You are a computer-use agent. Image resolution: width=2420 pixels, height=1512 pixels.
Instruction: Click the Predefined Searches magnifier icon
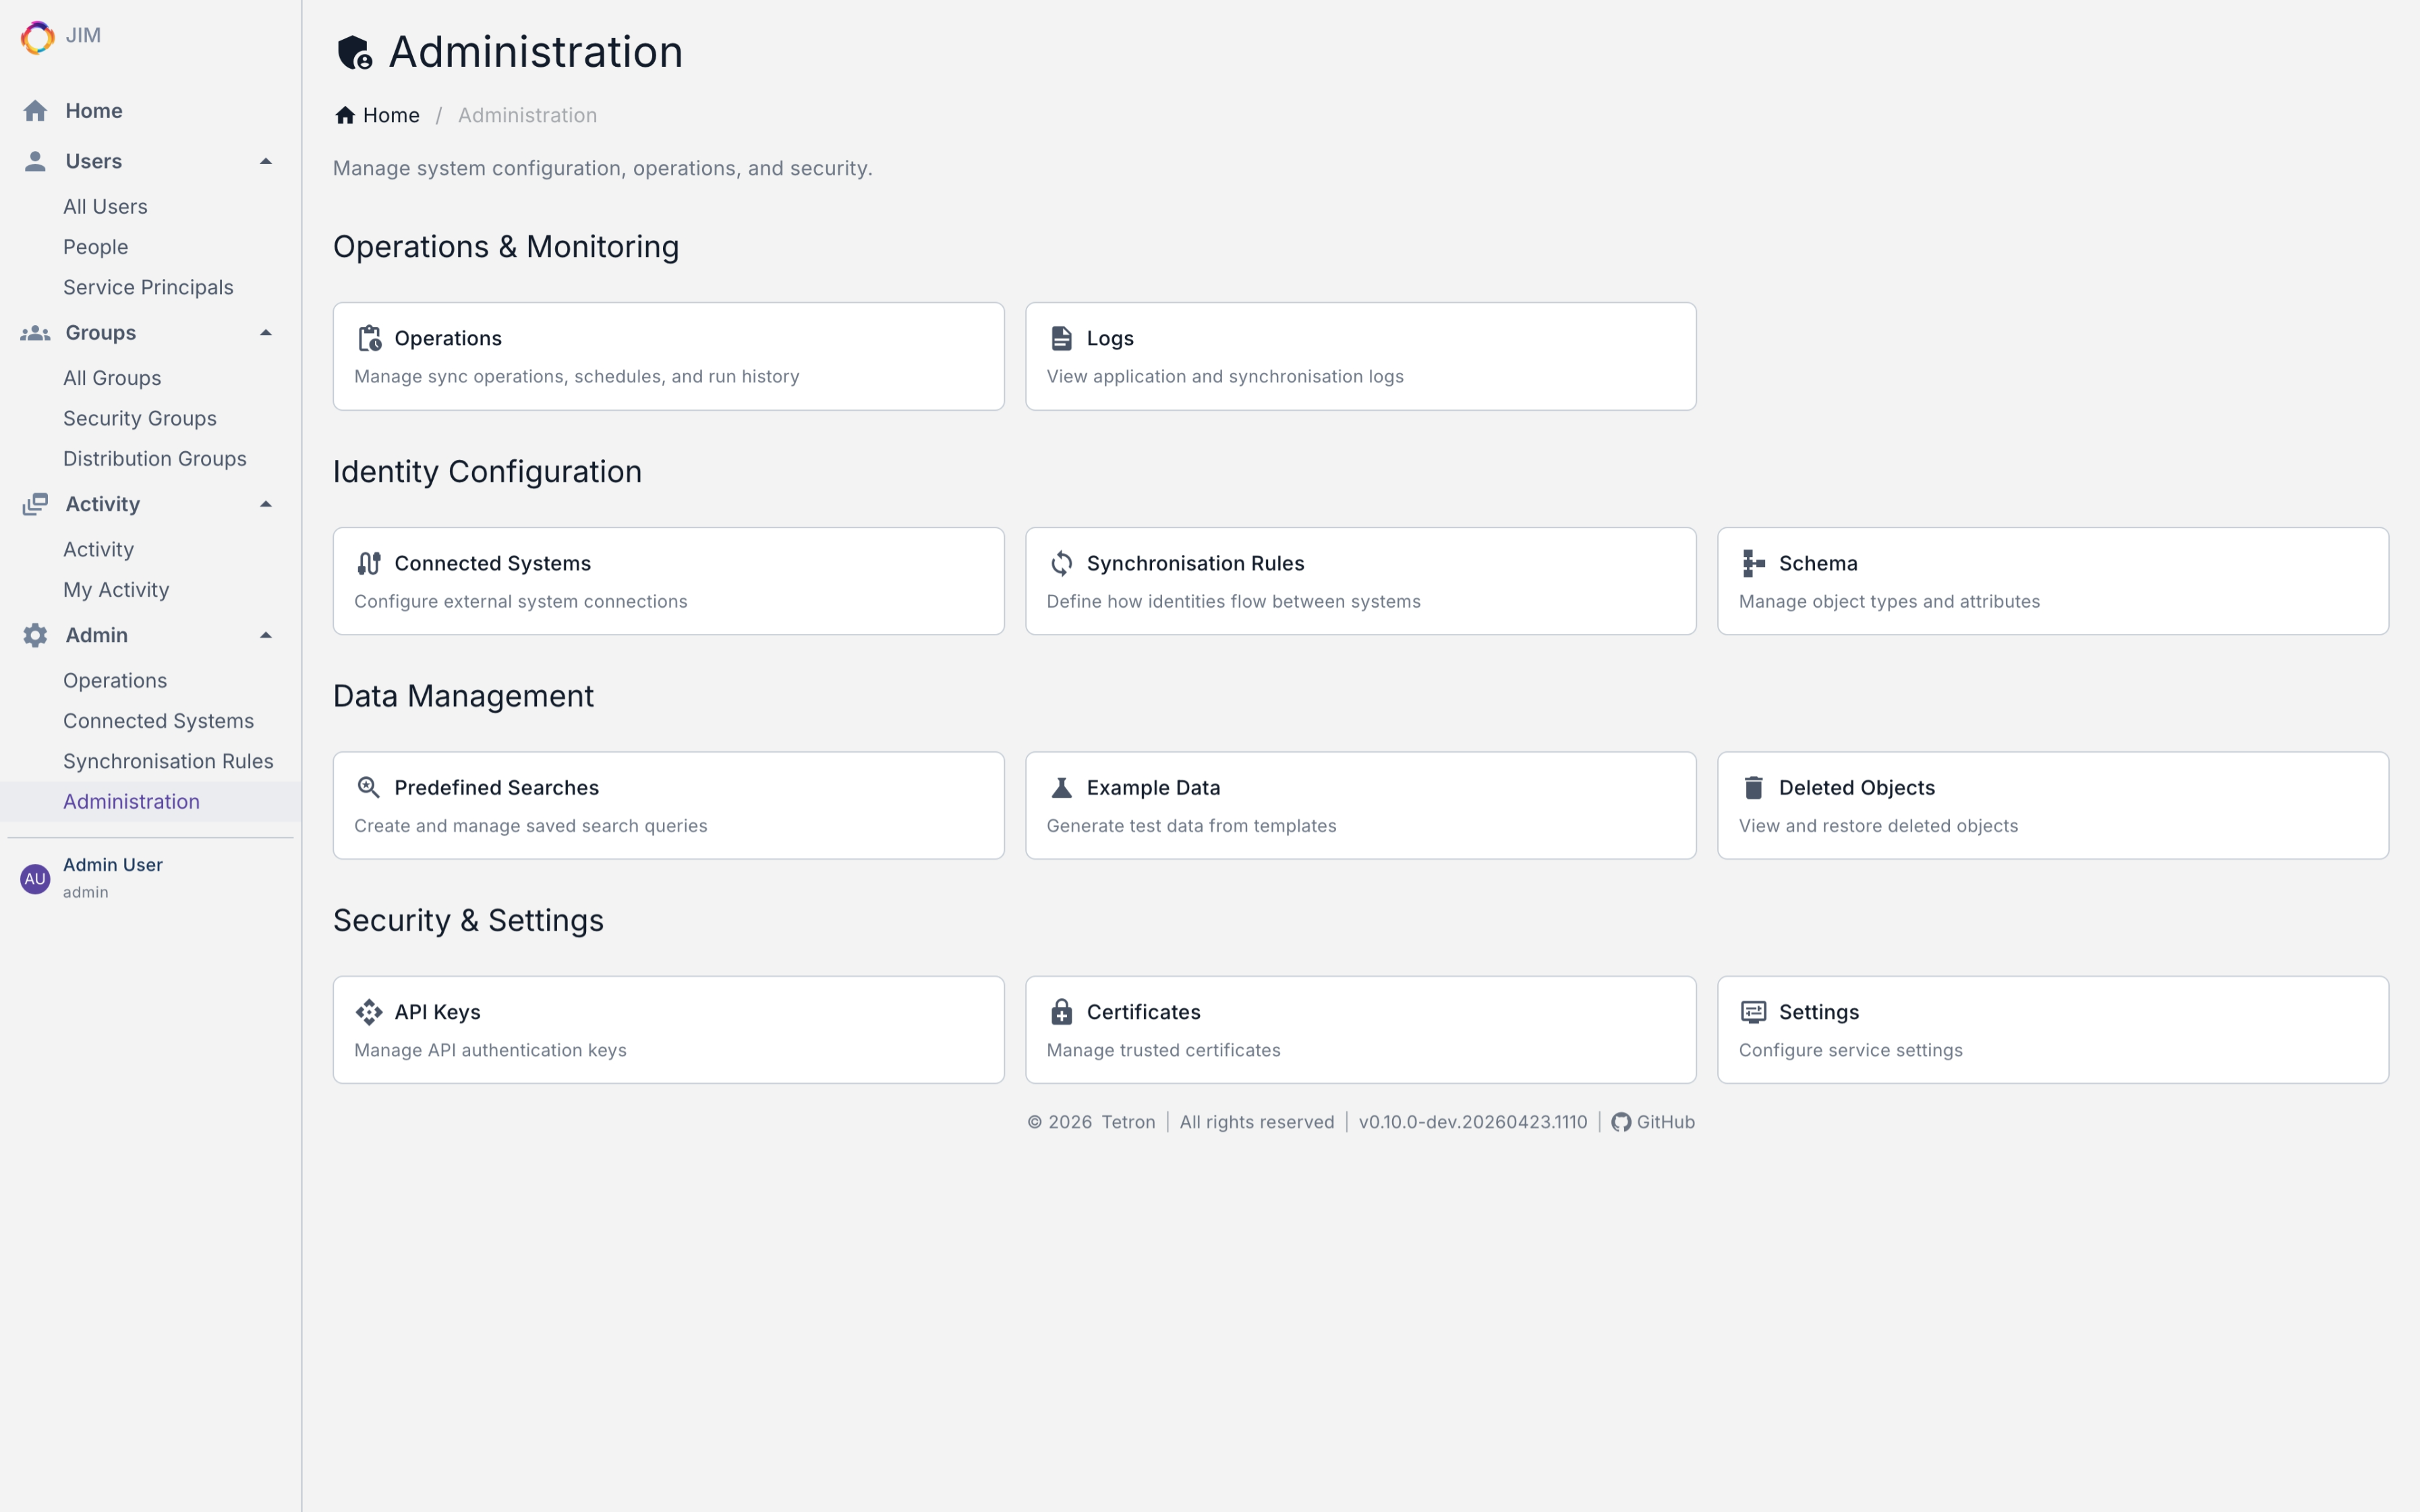[x=369, y=788]
